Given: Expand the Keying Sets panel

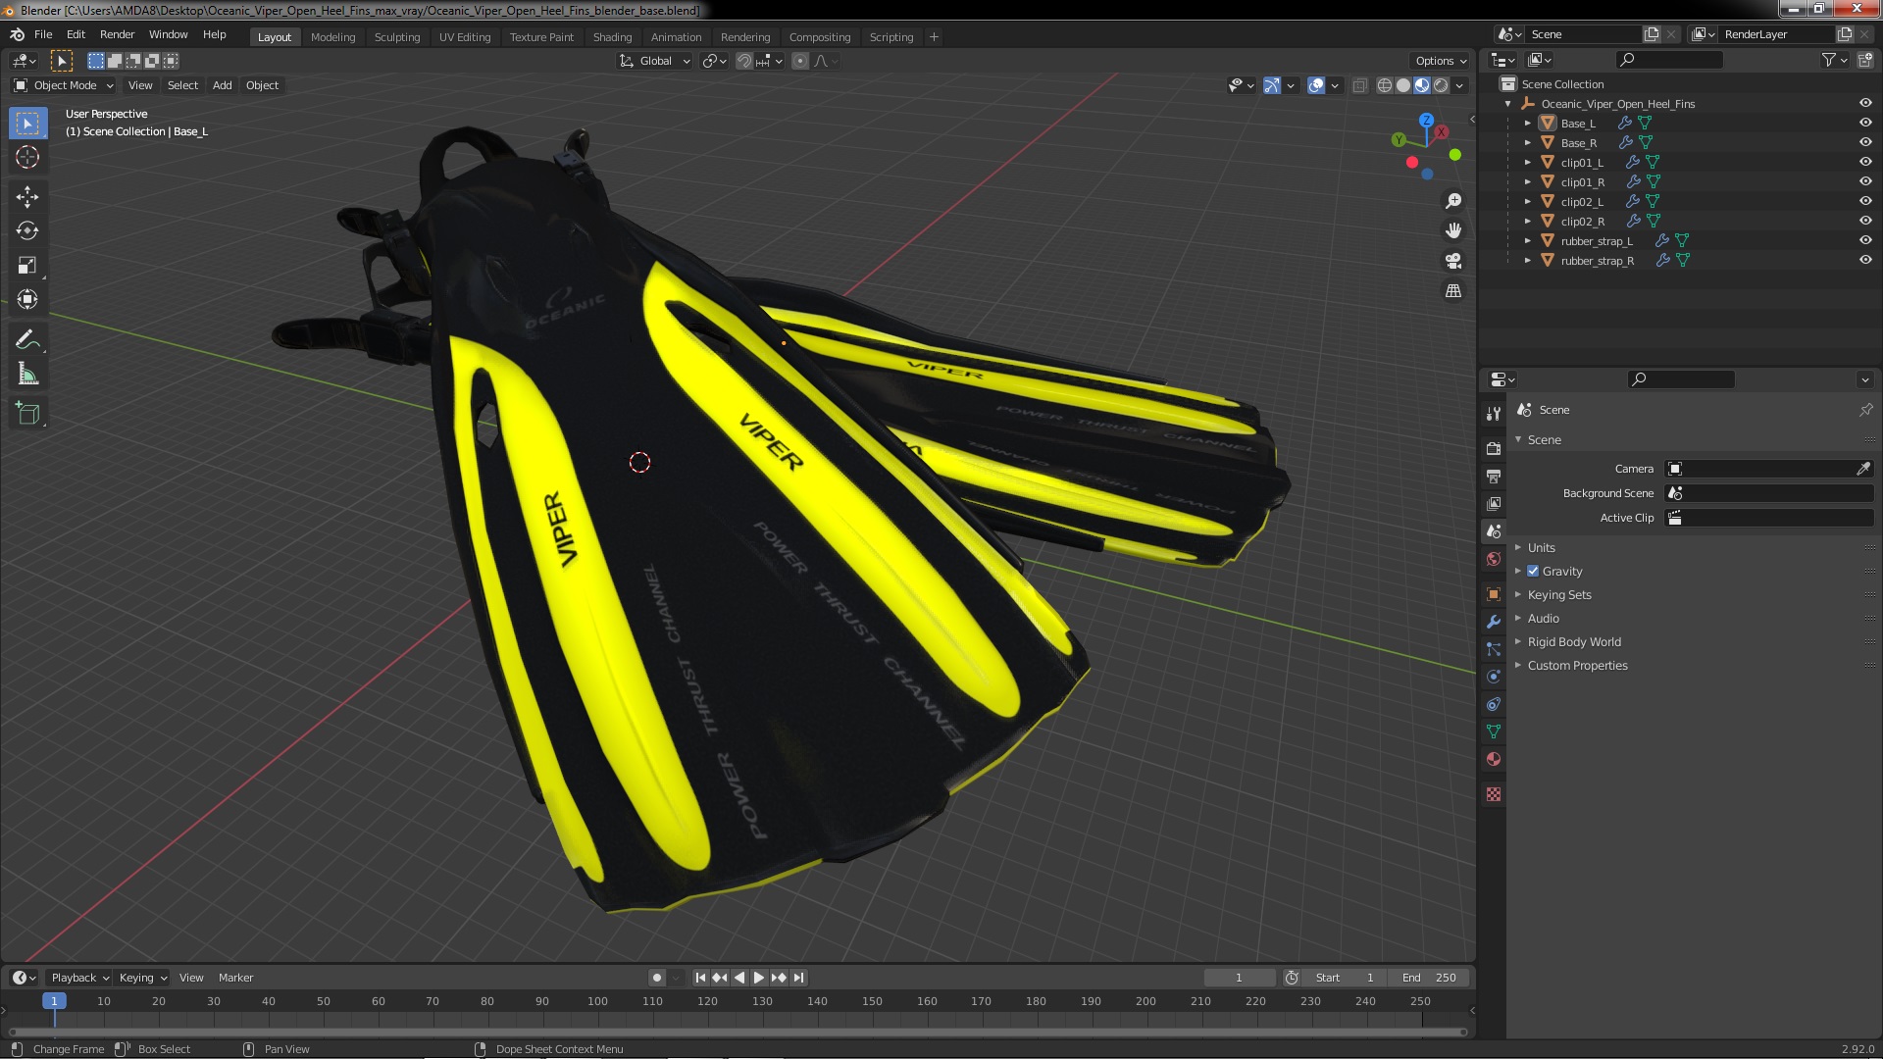Looking at the screenshot, I should tap(1558, 595).
